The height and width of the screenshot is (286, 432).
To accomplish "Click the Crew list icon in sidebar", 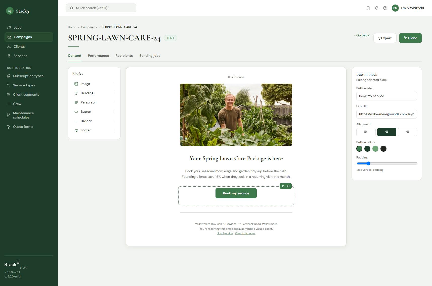I will 9,104.
